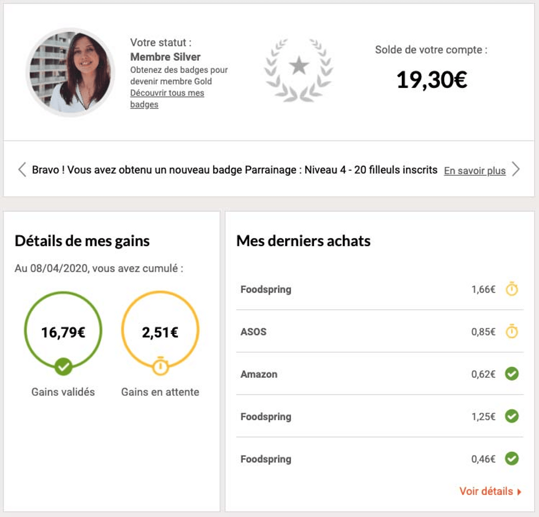539x517 pixels.
Task: Select the Amazon purchase row
Action: click(x=380, y=374)
